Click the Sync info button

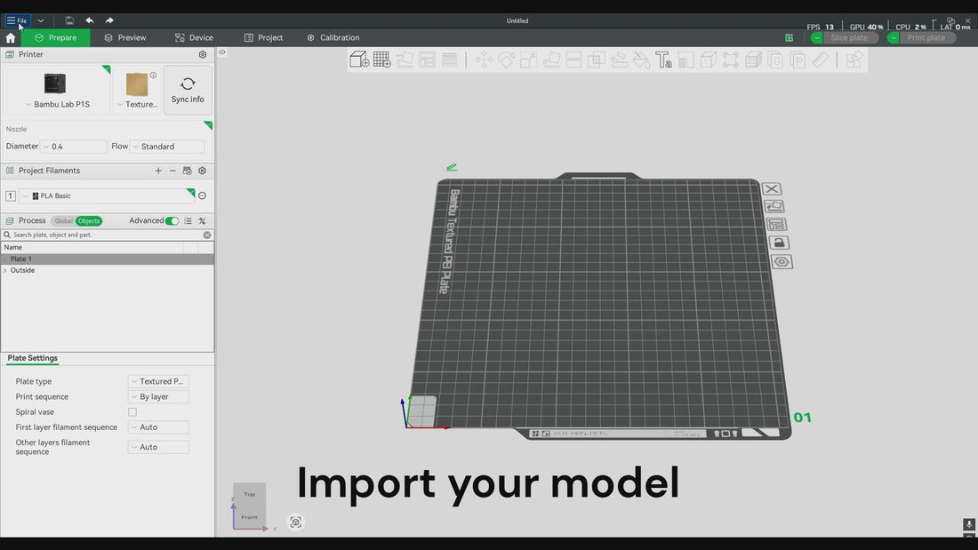(x=188, y=90)
